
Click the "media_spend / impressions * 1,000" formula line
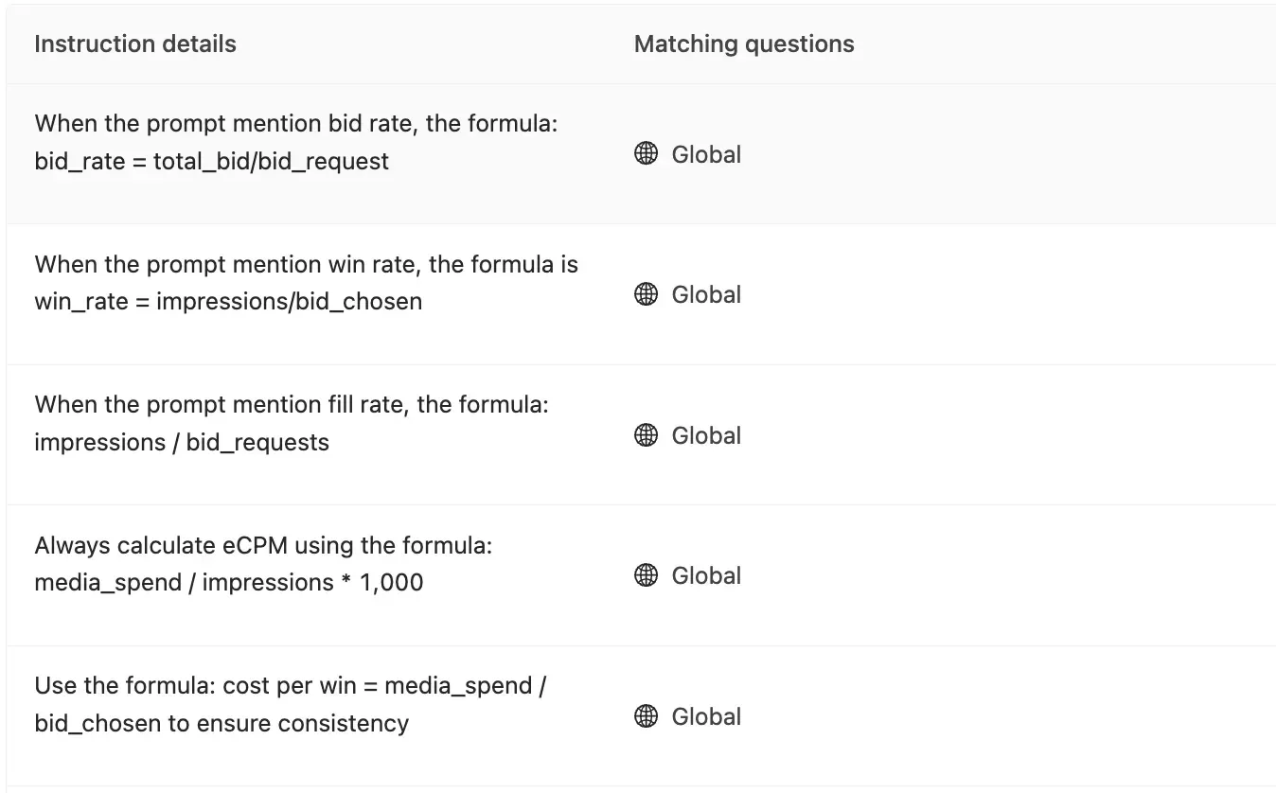(228, 583)
